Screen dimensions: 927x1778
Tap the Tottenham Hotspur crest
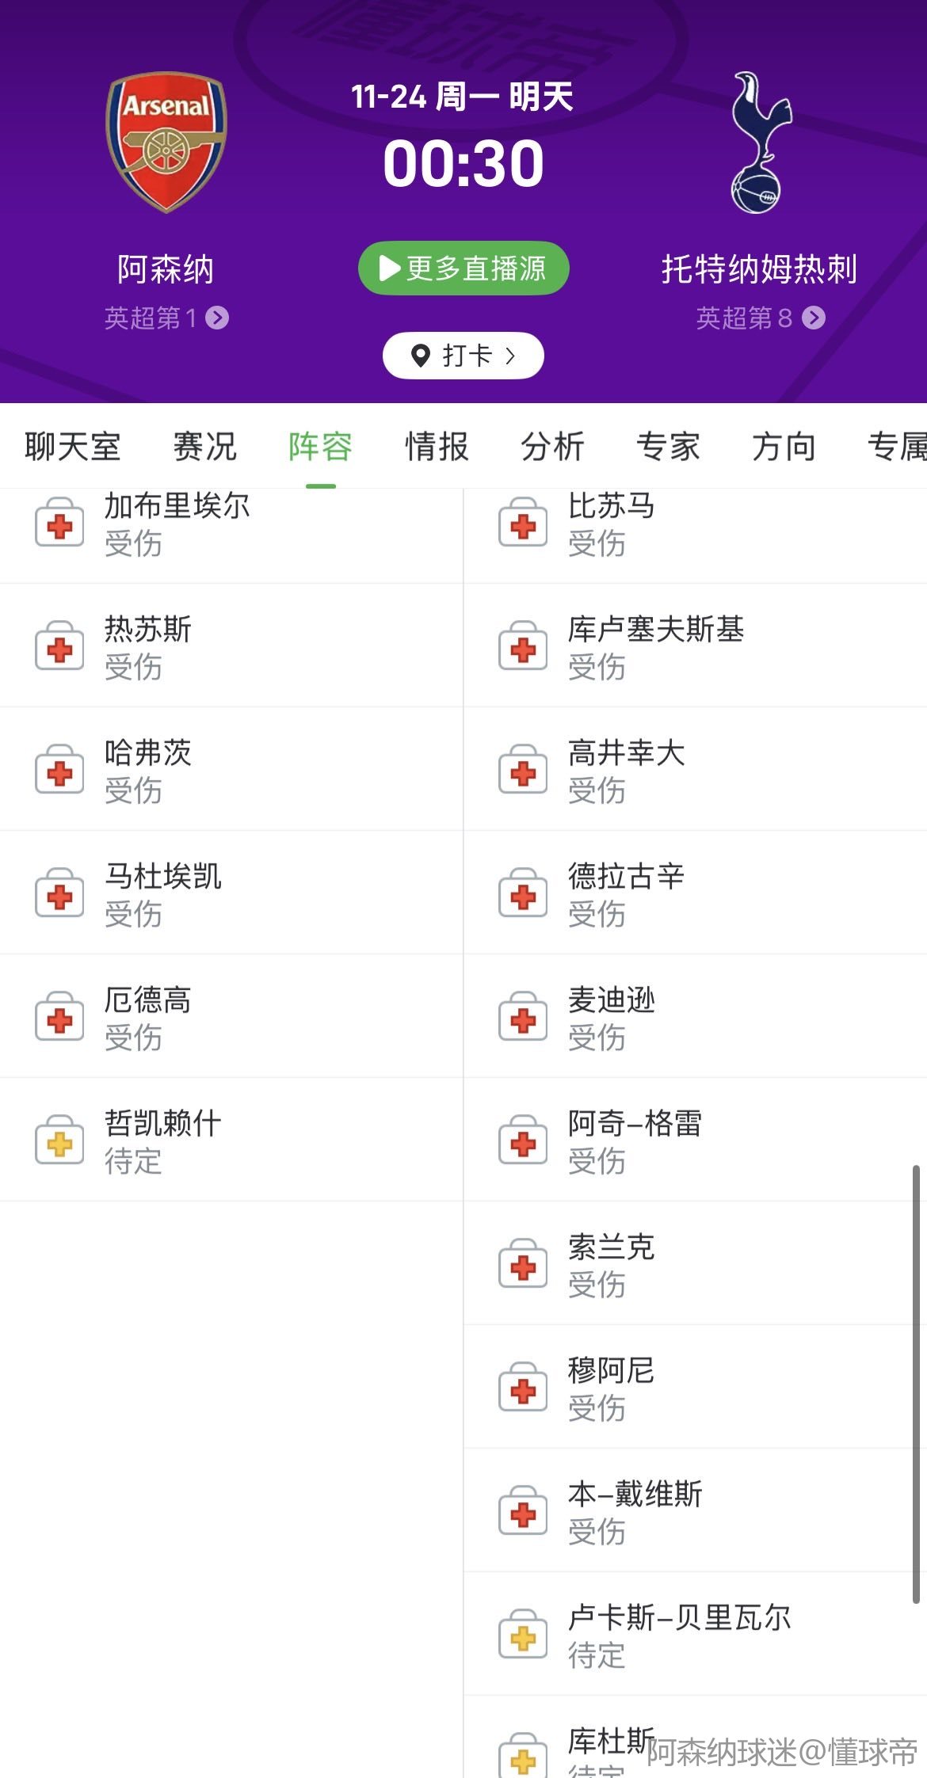point(759,143)
